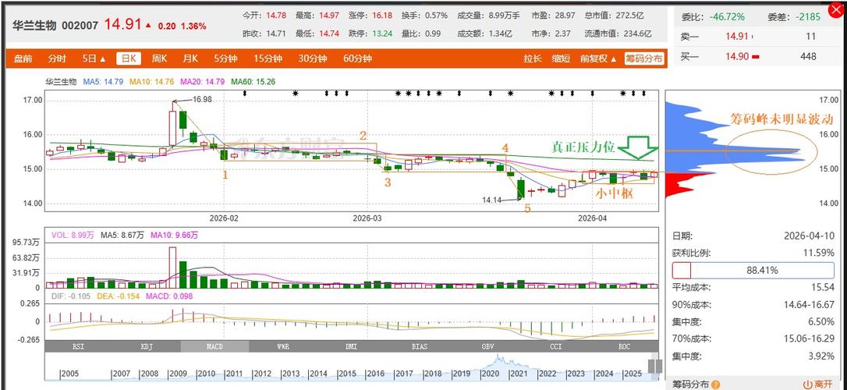Switch to the 月K monthly chart

pos(190,58)
